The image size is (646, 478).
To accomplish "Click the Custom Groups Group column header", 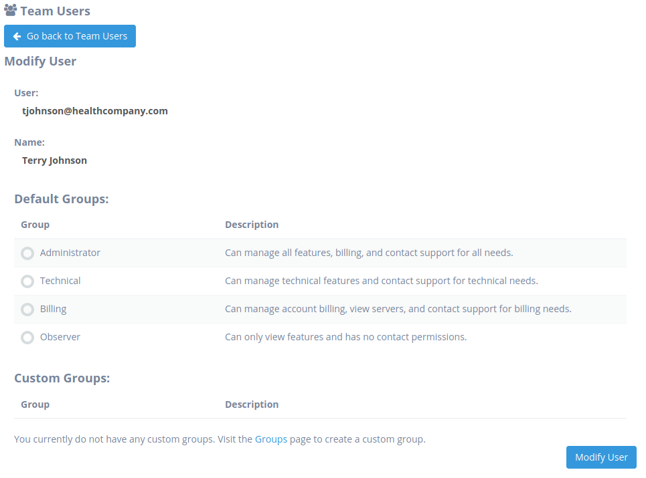I will point(35,404).
